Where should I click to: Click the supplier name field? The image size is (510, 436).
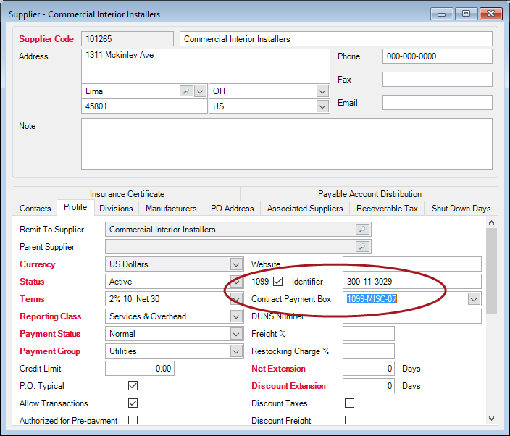pyautogui.click(x=336, y=39)
